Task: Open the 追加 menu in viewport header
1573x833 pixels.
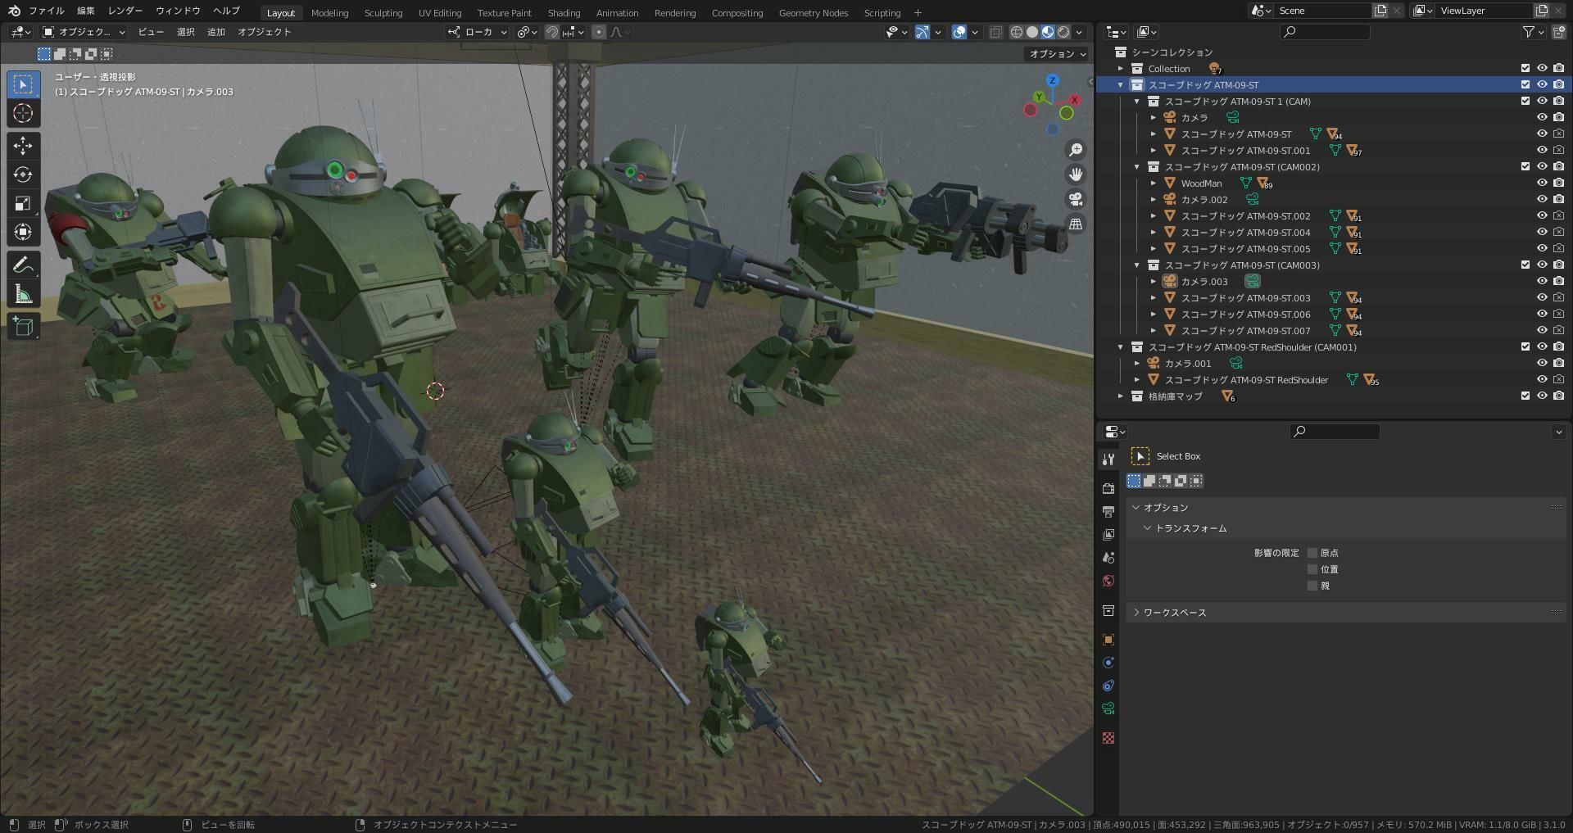Action: 215,32
